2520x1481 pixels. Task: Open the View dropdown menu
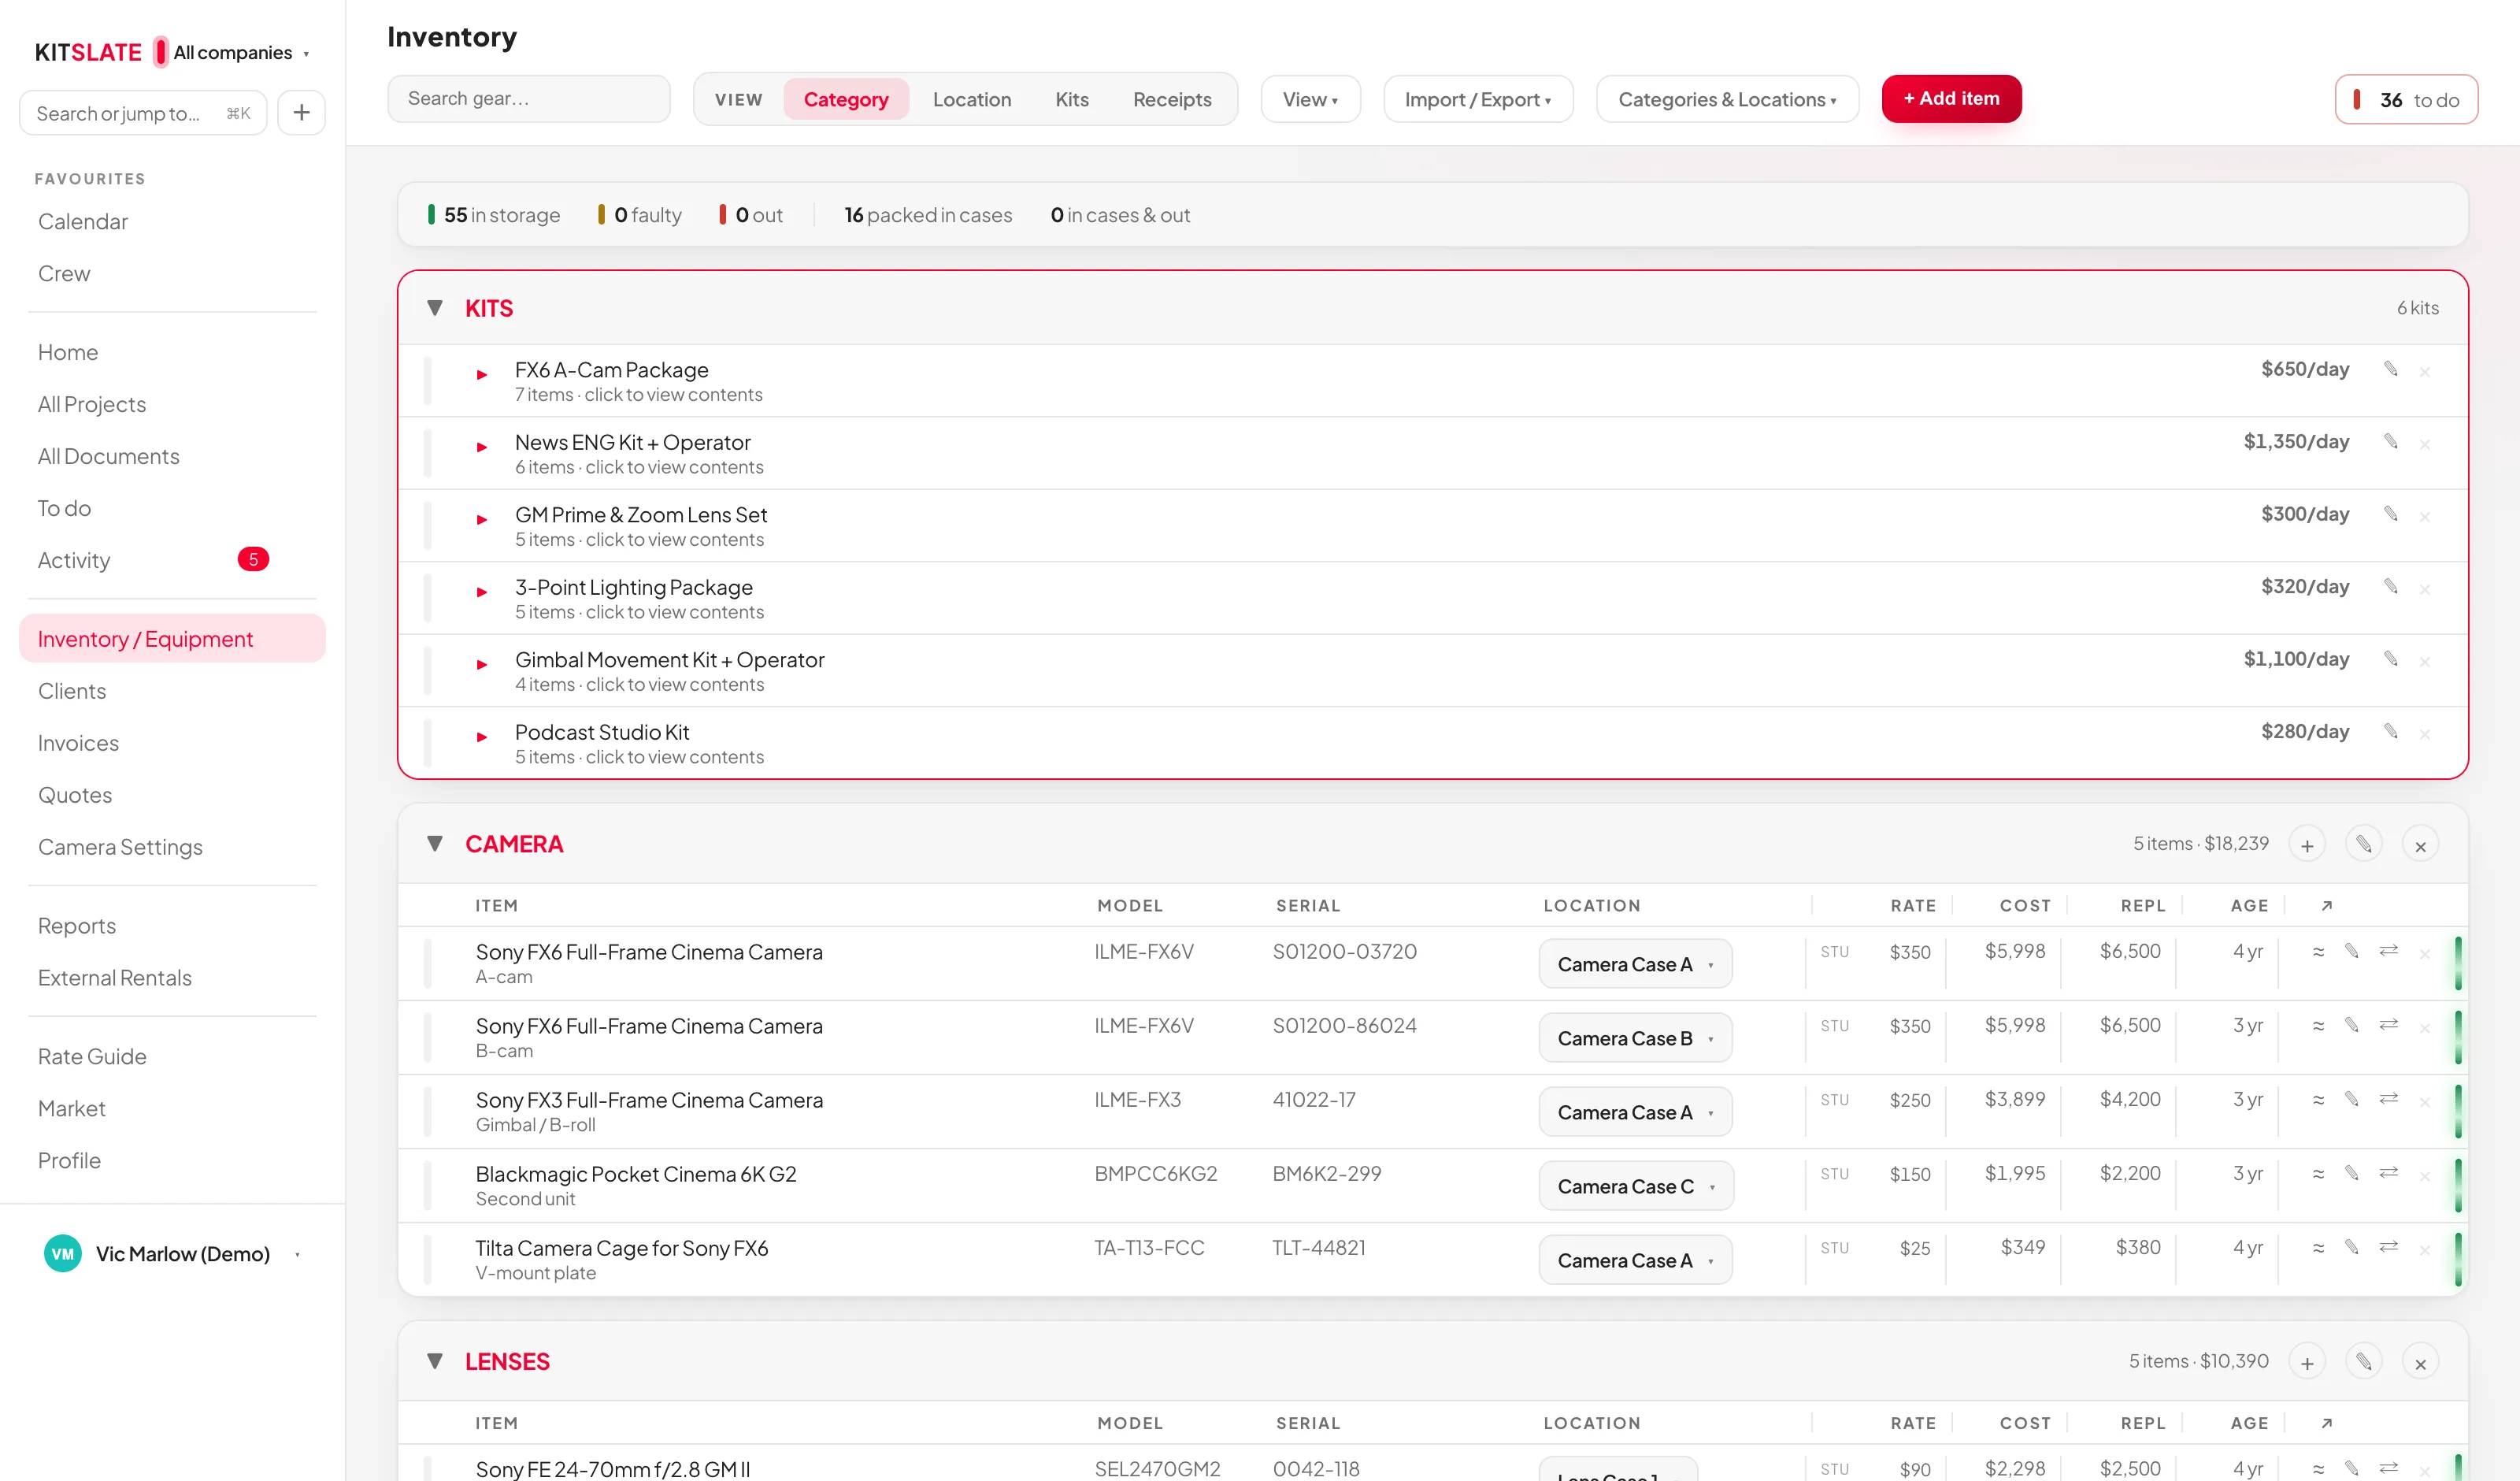point(1310,99)
